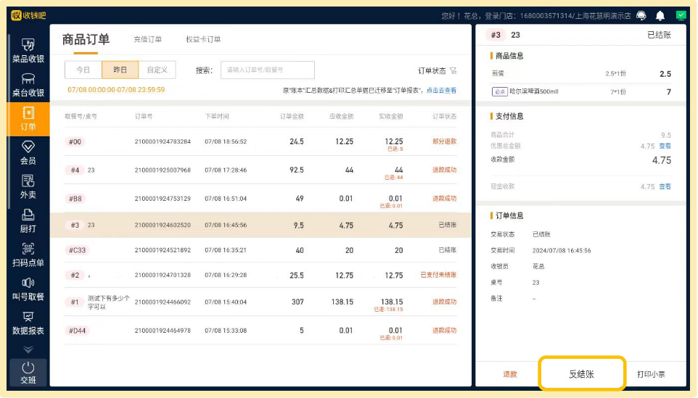Open the 菜品收银 sidebar icon
This screenshot has height=398, width=698.
click(x=28, y=51)
